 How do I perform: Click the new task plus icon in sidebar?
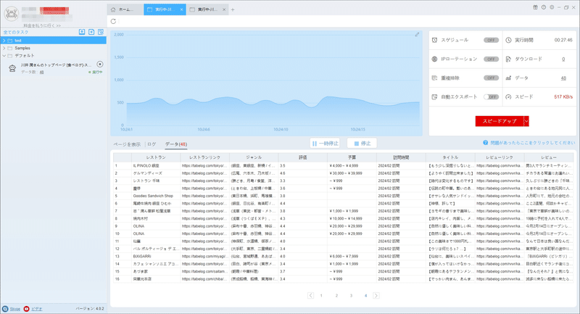tap(91, 32)
